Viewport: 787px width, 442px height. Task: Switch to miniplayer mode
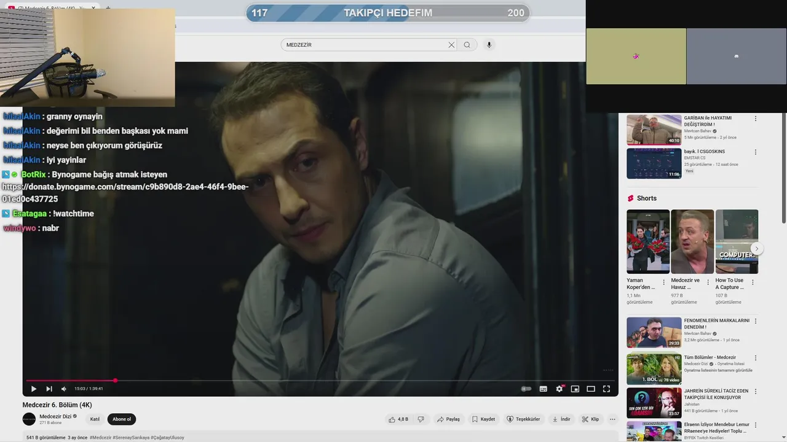[575, 389]
